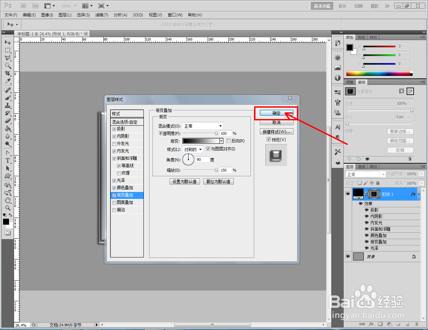Select the Magic Wand tool
Viewport: 428px width, 330px height.
click(8, 66)
